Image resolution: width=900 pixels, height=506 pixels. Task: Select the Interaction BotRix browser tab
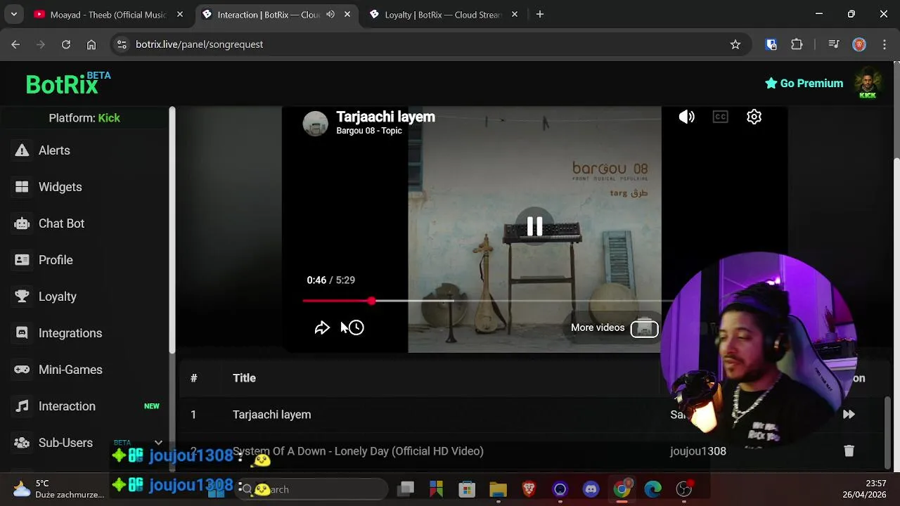(267, 14)
